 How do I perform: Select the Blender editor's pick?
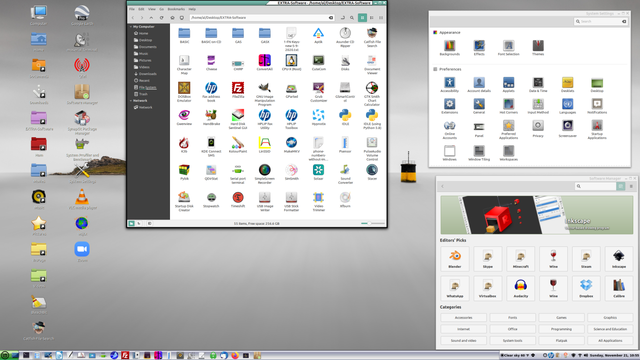[455, 259]
